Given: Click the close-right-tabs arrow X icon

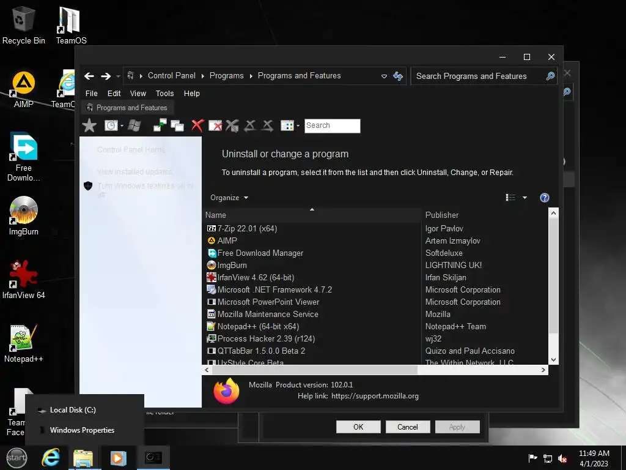Looking at the screenshot, I should tap(268, 125).
